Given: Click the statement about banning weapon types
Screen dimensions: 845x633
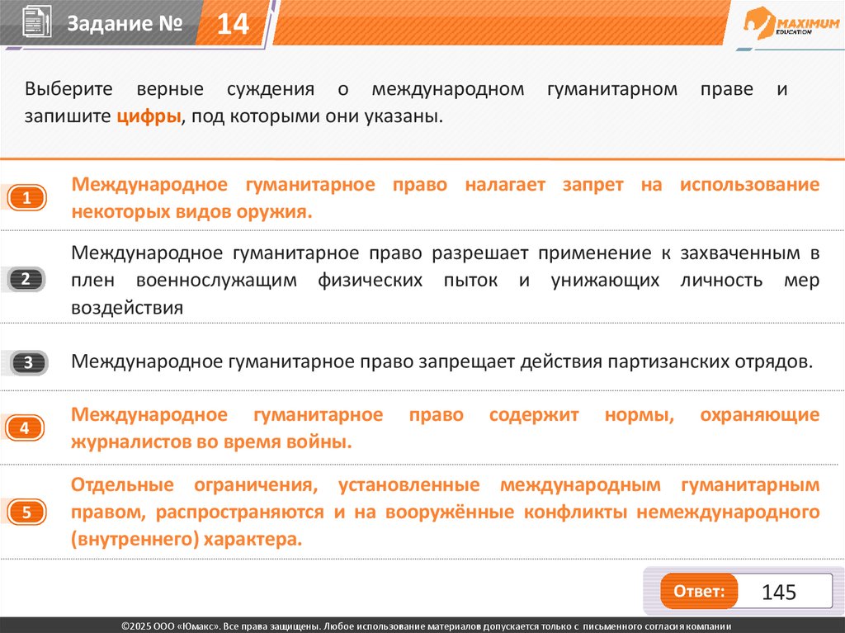Looking at the screenshot, I should tap(445, 198).
